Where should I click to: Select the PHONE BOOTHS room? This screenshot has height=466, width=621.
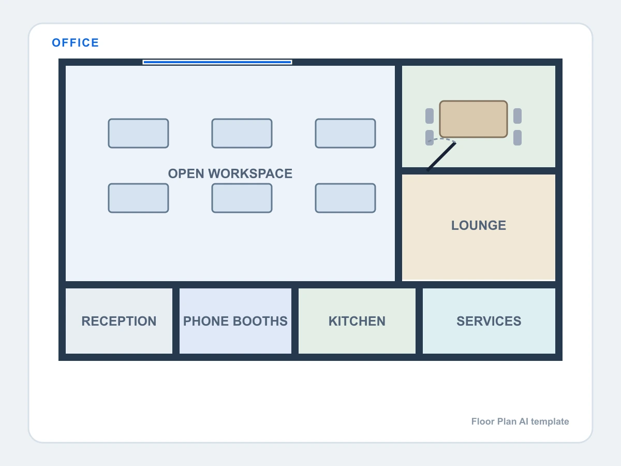click(x=235, y=321)
